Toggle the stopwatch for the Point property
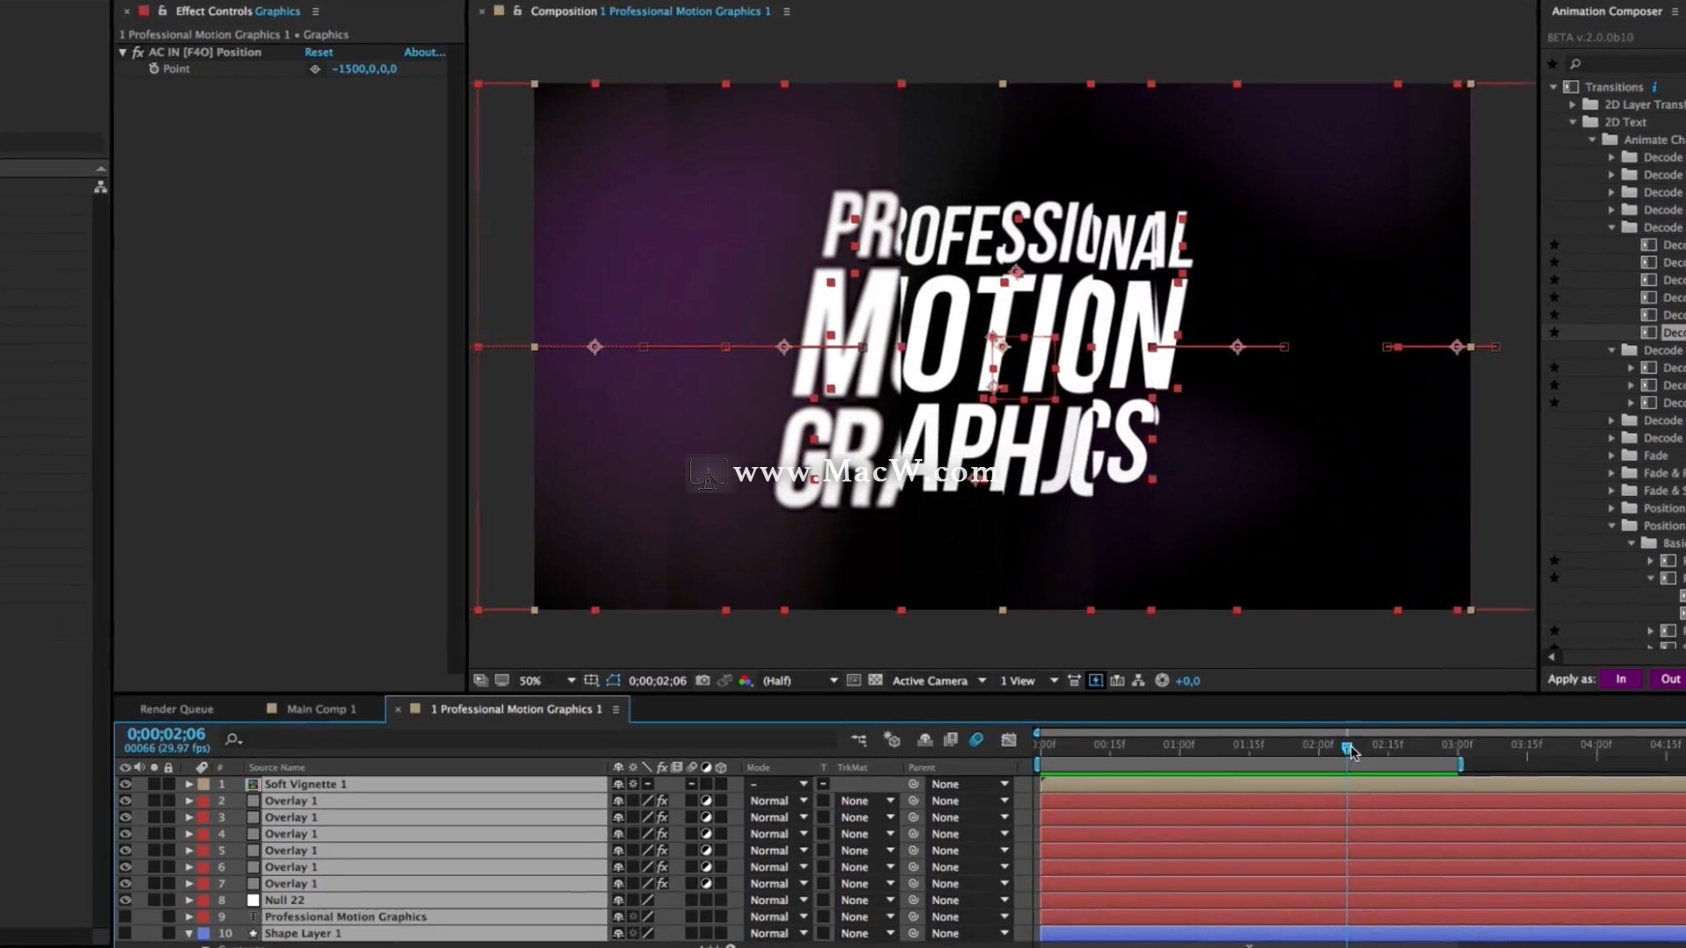This screenshot has width=1686, height=948. click(154, 68)
